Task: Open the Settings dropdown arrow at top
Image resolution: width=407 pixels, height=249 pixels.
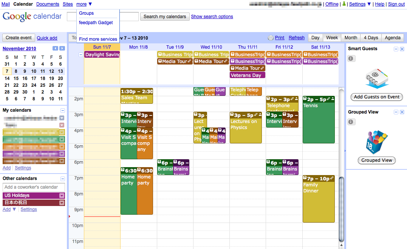Action: pyautogui.click(x=369, y=4)
